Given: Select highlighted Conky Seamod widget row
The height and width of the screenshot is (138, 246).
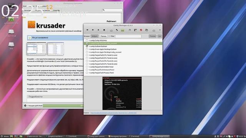Looking at the screenshot, I should 123,43.
